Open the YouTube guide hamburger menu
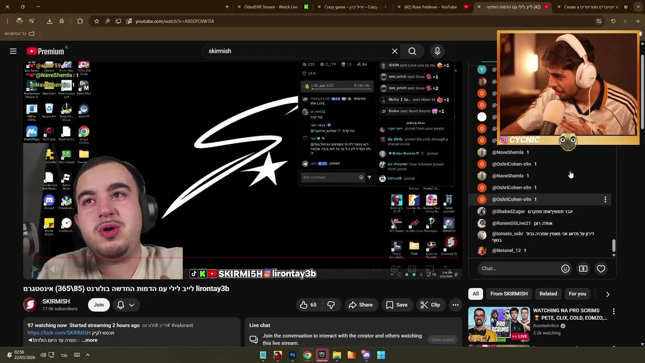 coord(13,51)
